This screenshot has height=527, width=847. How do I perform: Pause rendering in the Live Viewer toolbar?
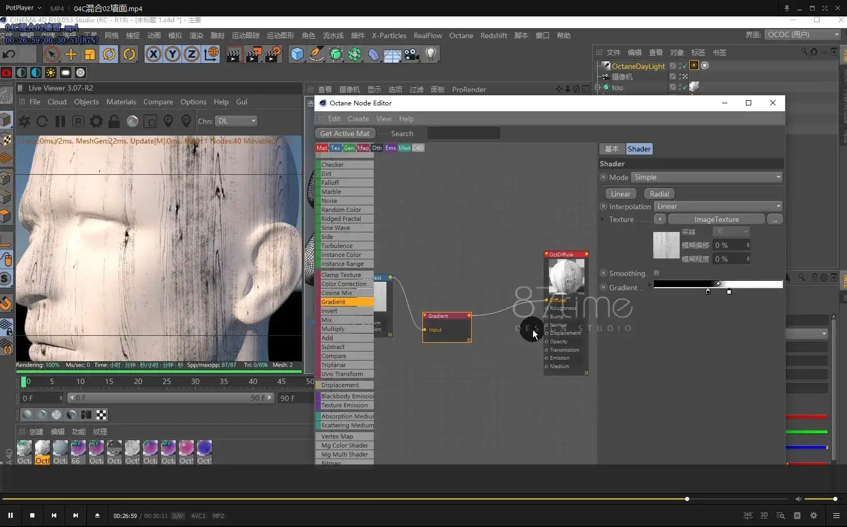click(60, 121)
